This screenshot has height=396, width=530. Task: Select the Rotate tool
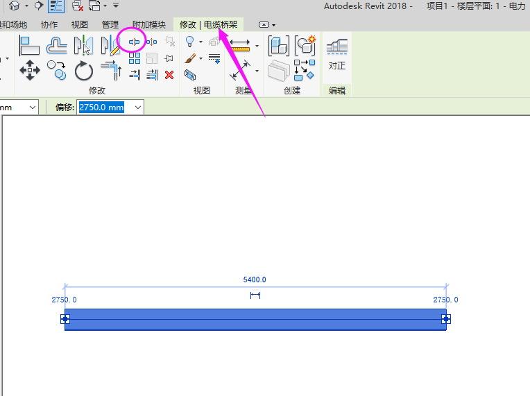[83, 71]
